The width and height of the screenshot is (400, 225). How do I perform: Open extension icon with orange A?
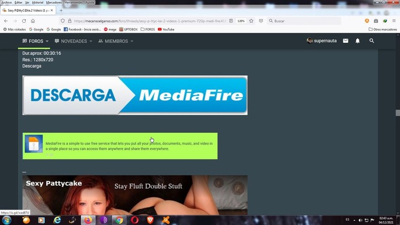(367, 21)
